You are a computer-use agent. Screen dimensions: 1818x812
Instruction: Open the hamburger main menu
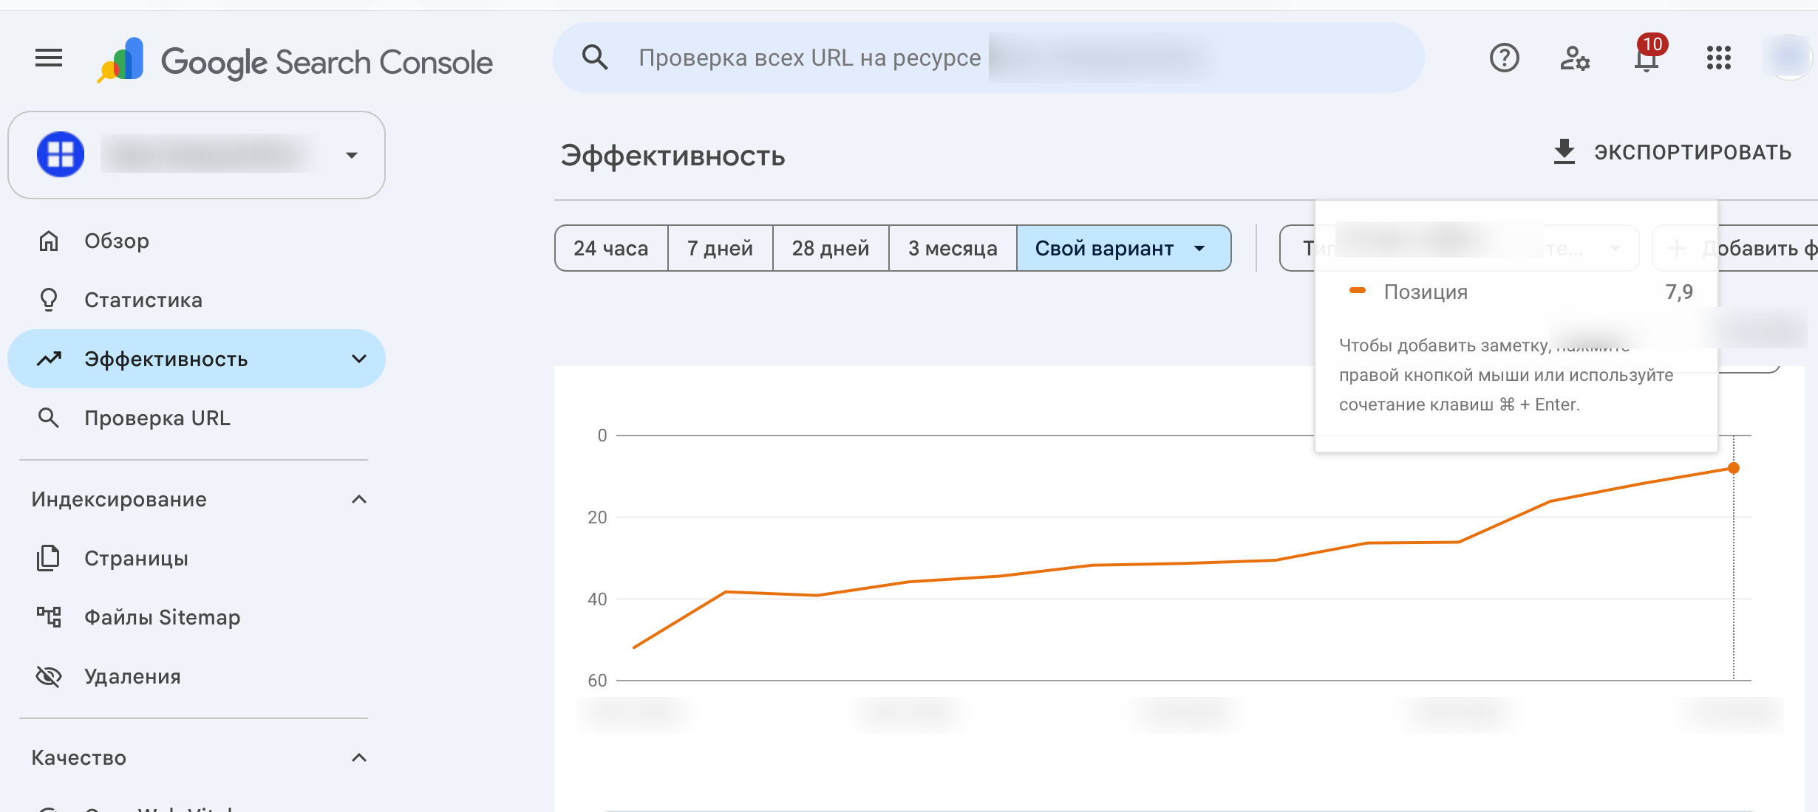click(49, 58)
